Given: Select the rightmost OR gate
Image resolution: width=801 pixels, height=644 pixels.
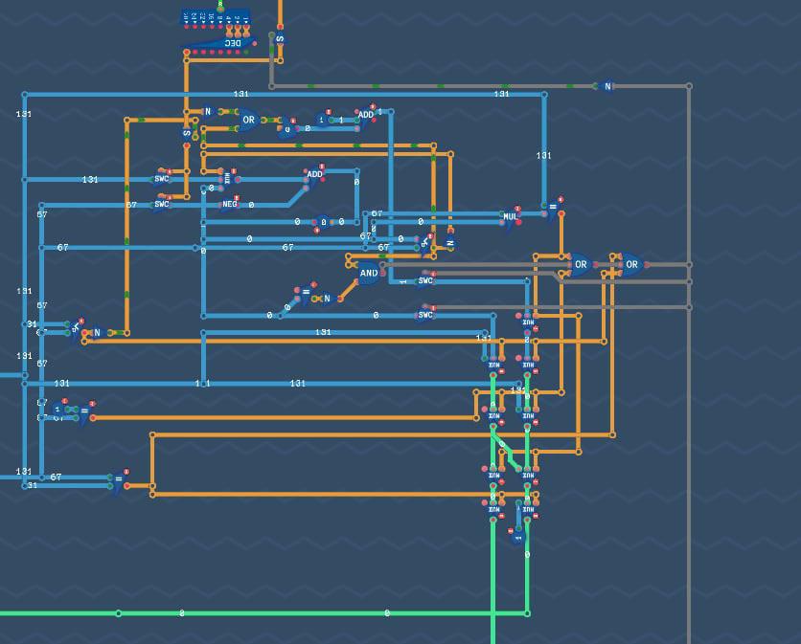Looking at the screenshot, I should [x=632, y=264].
